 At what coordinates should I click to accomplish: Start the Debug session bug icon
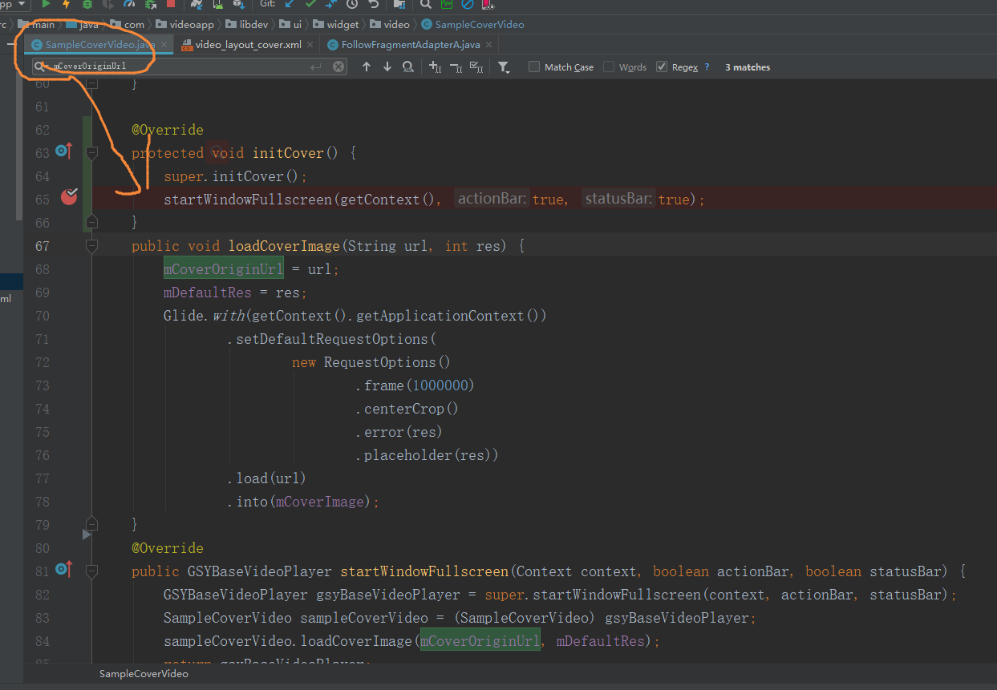pyautogui.click(x=86, y=6)
